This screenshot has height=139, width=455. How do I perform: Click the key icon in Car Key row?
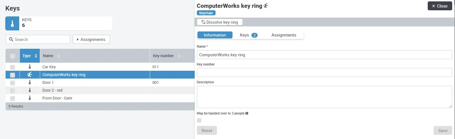click(30, 67)
